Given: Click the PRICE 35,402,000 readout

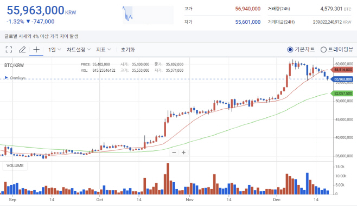Looking at the screenshot, I should tap(95, 64).
